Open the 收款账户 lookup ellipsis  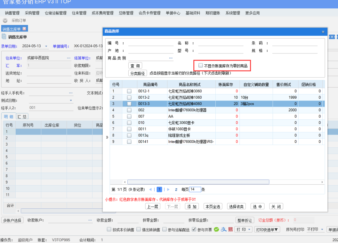[90, 220]
